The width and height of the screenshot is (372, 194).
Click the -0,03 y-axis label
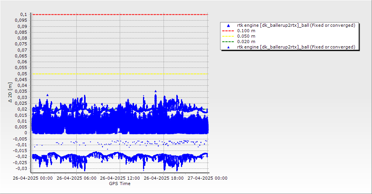click(21, 168)
